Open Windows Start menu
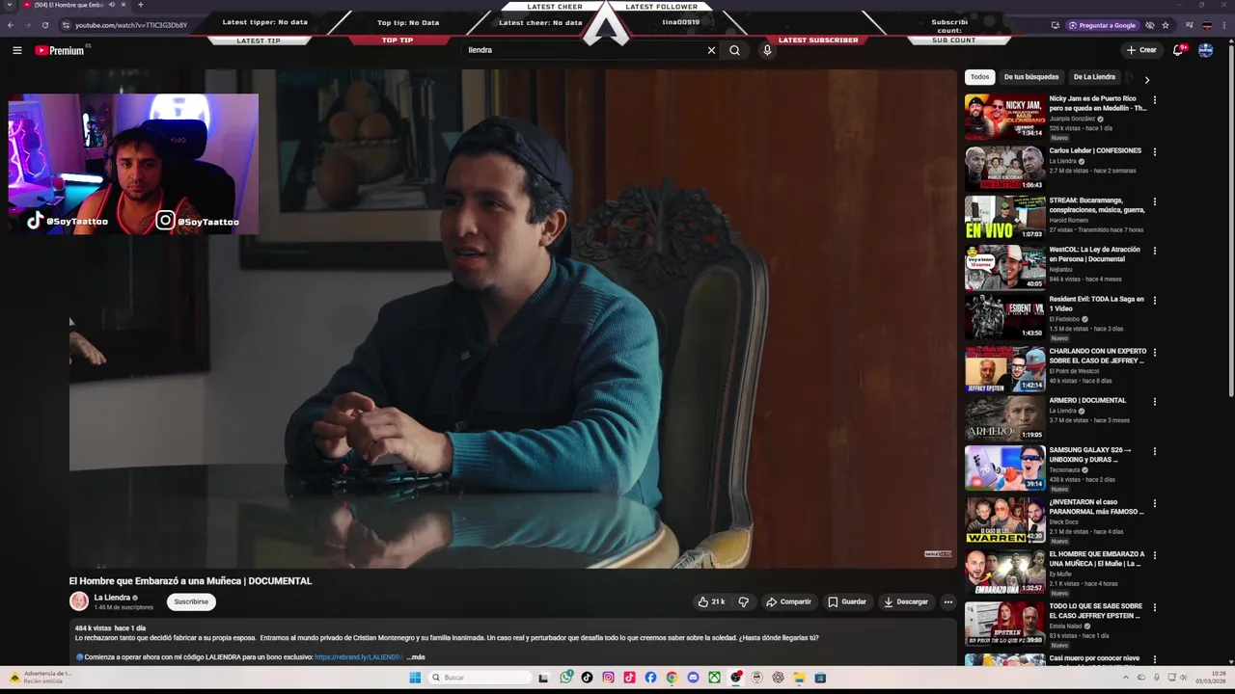Screen dimensions: 1235x694 [x=415, y=678]
